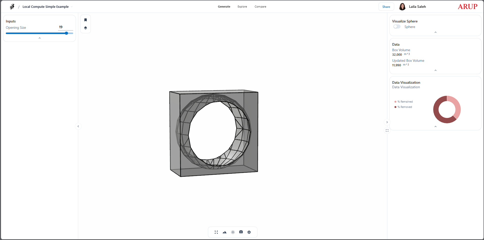484x240 pixels.
Task: Click the Updated Box Volume value 11,990
Action: coord(396,65)
